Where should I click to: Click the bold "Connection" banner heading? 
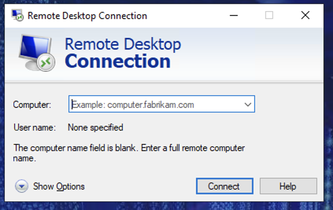click(x=118, y=61)
